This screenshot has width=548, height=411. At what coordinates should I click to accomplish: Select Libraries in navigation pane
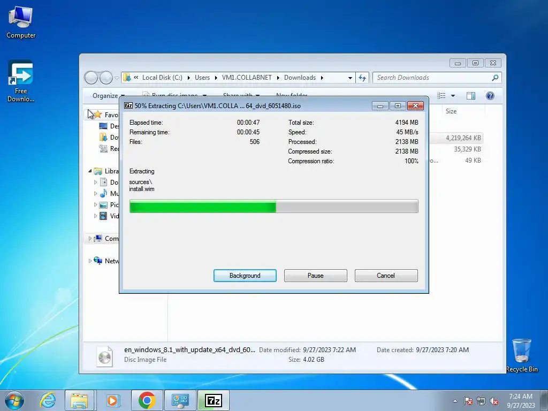[x=106, y=171]
